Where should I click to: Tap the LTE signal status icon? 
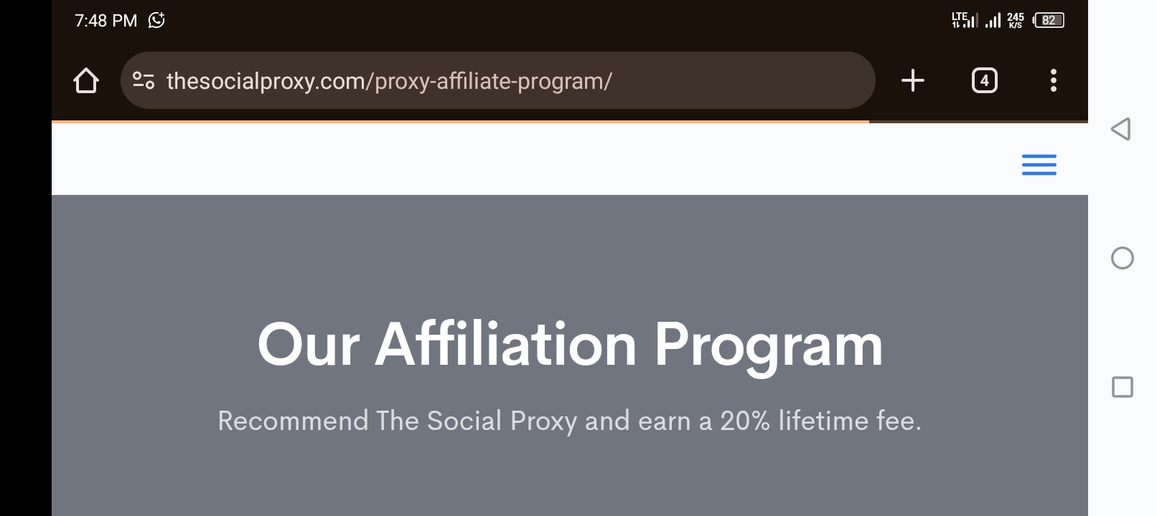click(964, 20)
